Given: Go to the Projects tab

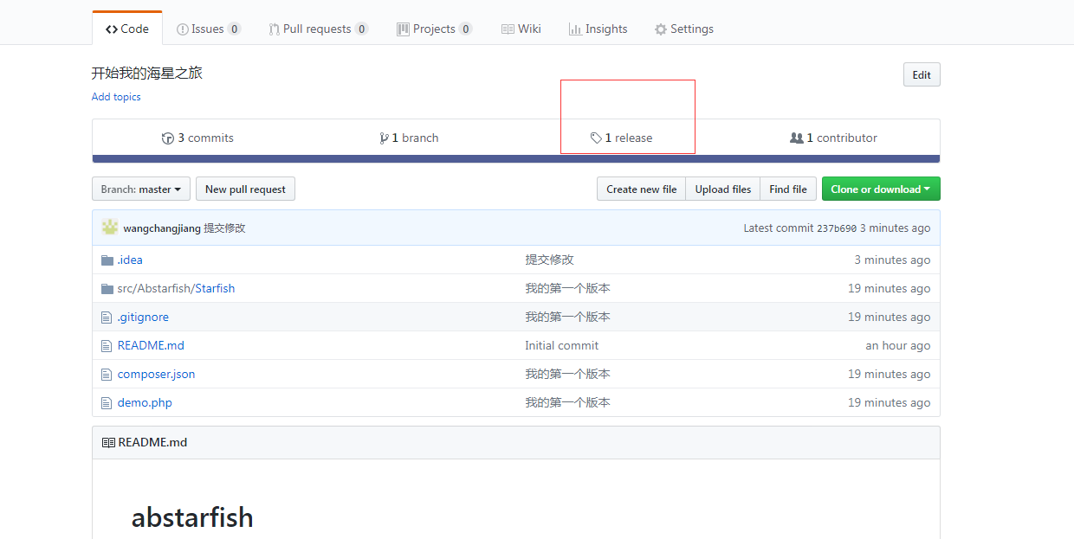Looking at the screenshot, I should coord(434,29).
